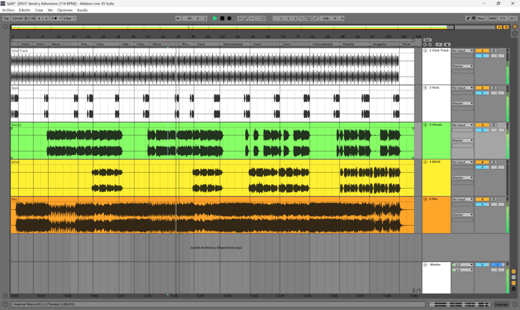Viewport: 520px width, 310px height.
Task: Switch to Arrangement view selector icon
Action: (515, 27)
